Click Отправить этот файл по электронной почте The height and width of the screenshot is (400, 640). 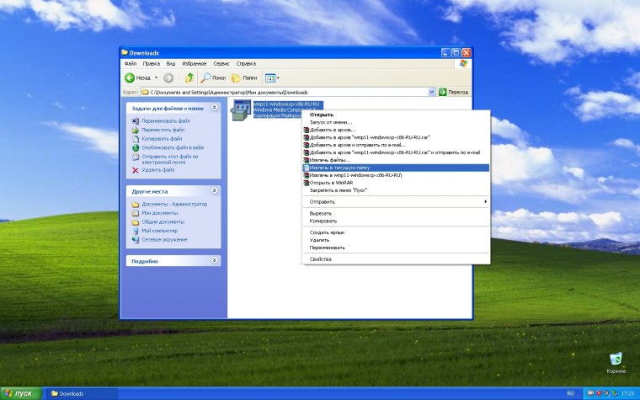tap(170, 159)
